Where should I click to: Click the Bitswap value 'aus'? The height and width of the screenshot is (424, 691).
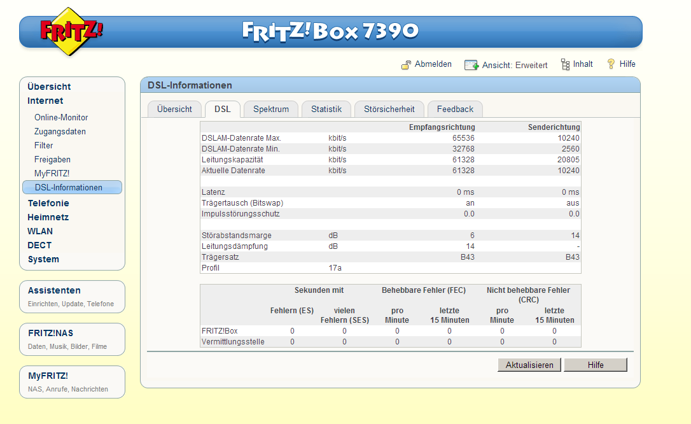coord(573,203)
